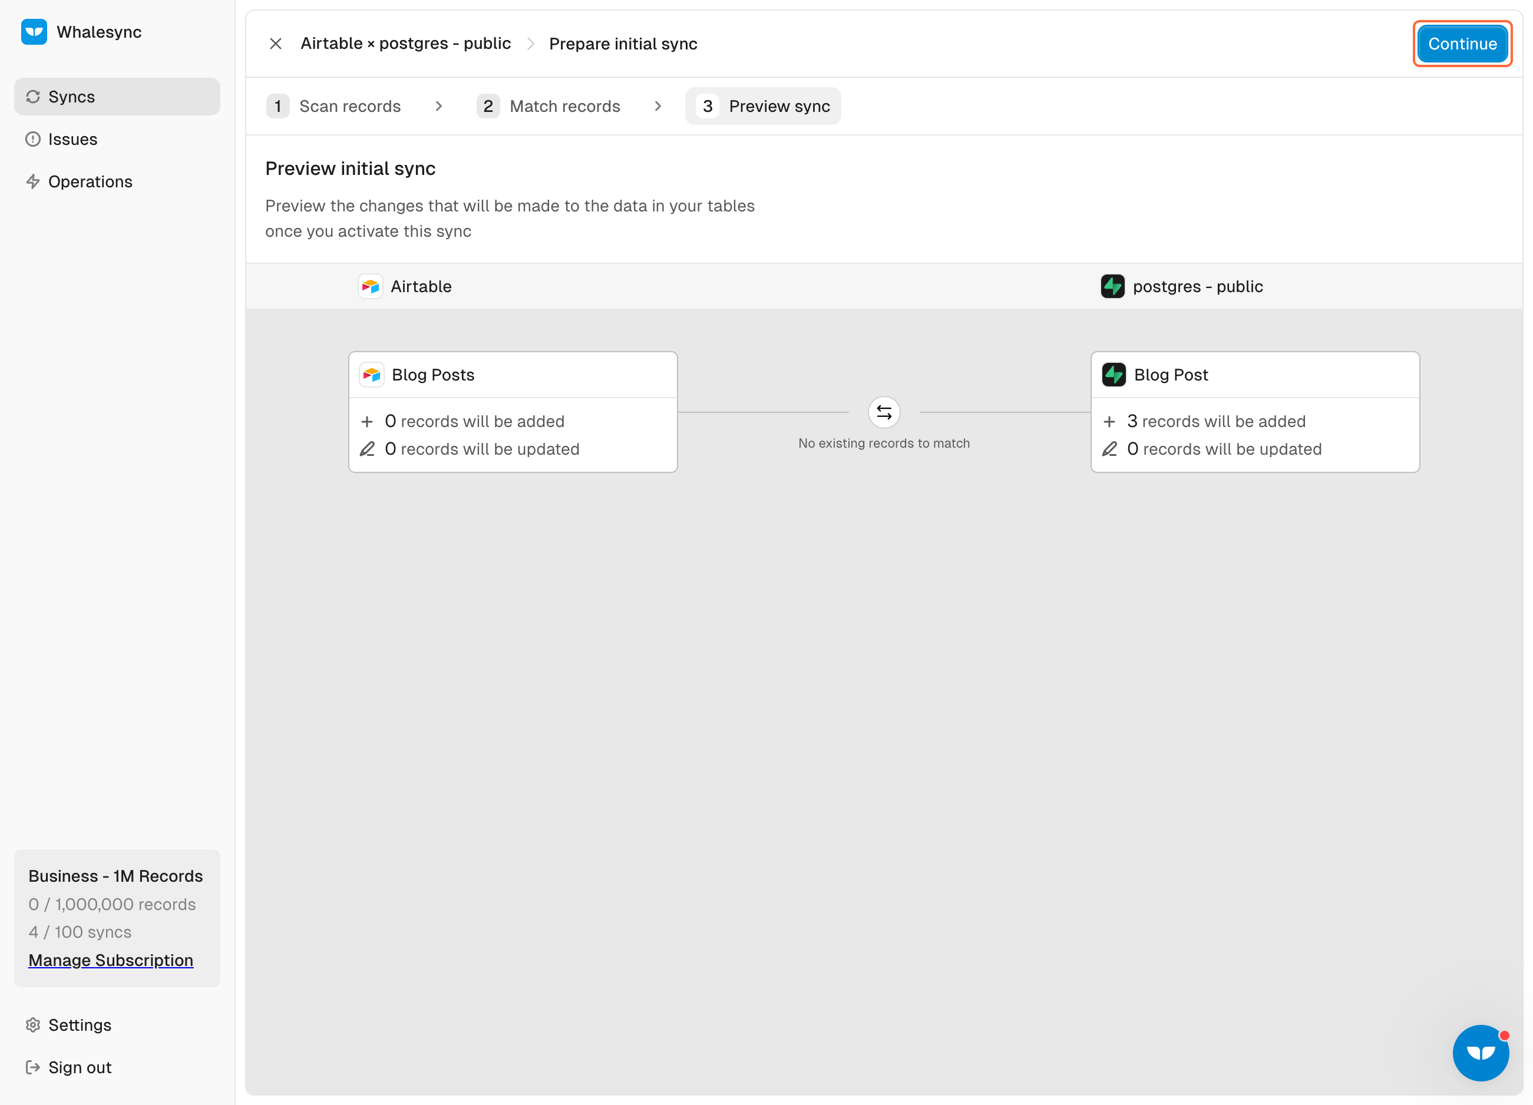This screenshot has width=1533, height=1105.
Task: Click the pencil icon on Blog Posts card
Action: [367, 449]
